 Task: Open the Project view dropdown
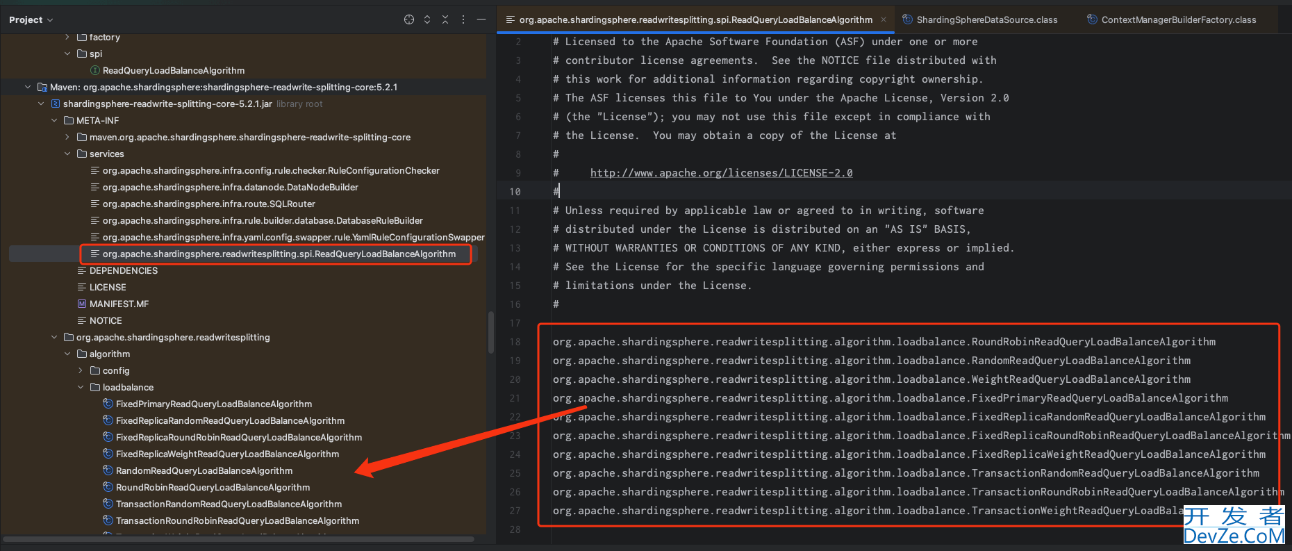pos(31,19)
